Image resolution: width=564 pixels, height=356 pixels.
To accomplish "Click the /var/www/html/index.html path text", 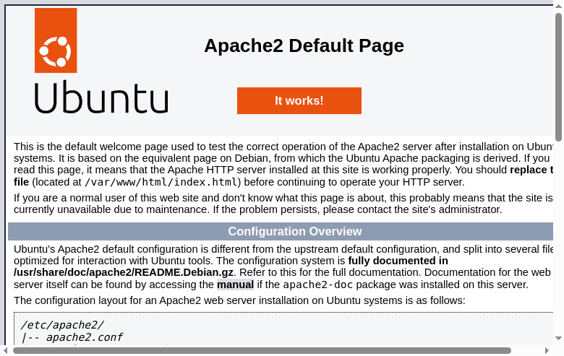I will pos(161,182).
